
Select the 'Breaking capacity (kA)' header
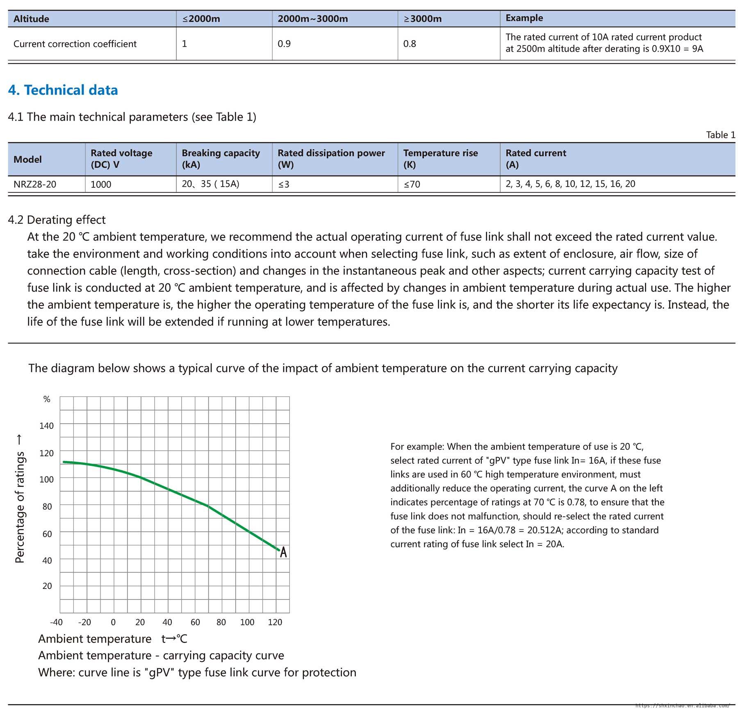pyautogui.click(x=221, y=159)
